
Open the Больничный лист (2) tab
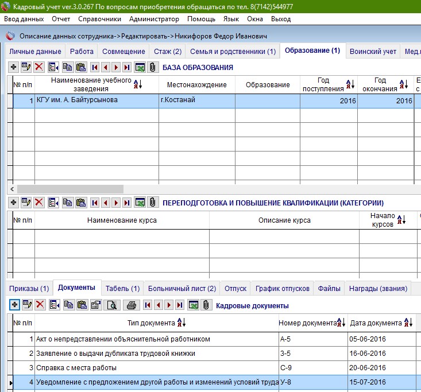coord(181,288)
